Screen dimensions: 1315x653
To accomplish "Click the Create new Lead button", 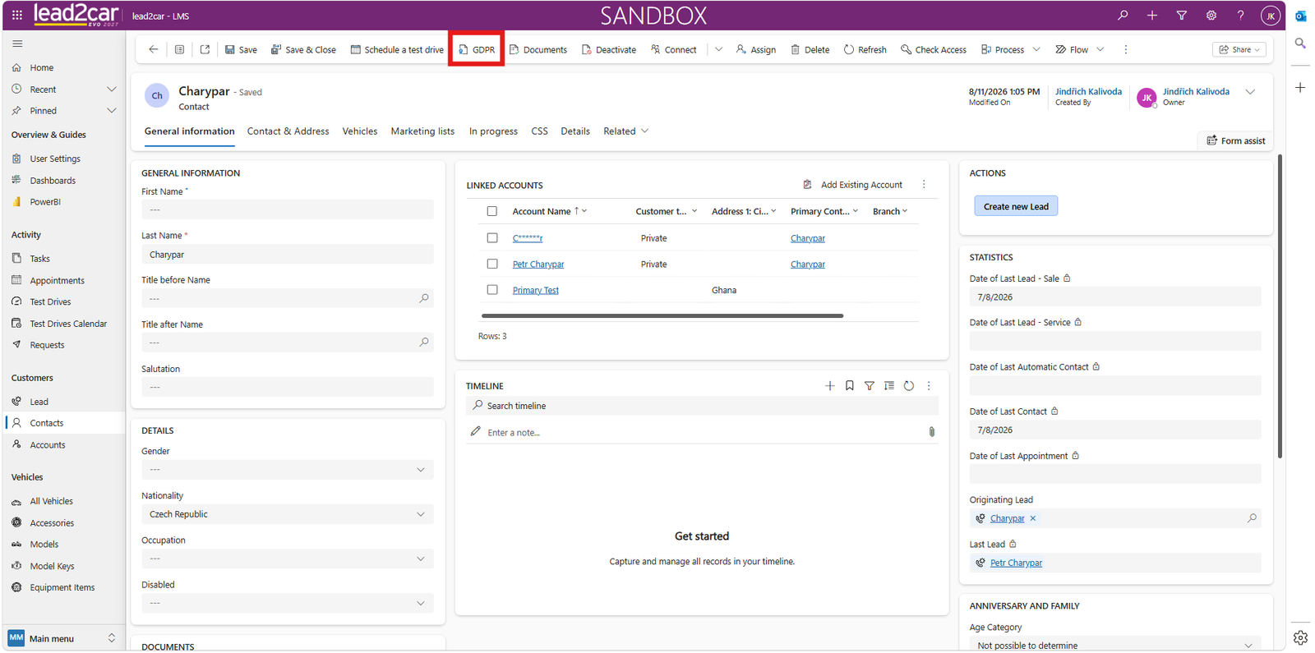I will [1016, 206].
